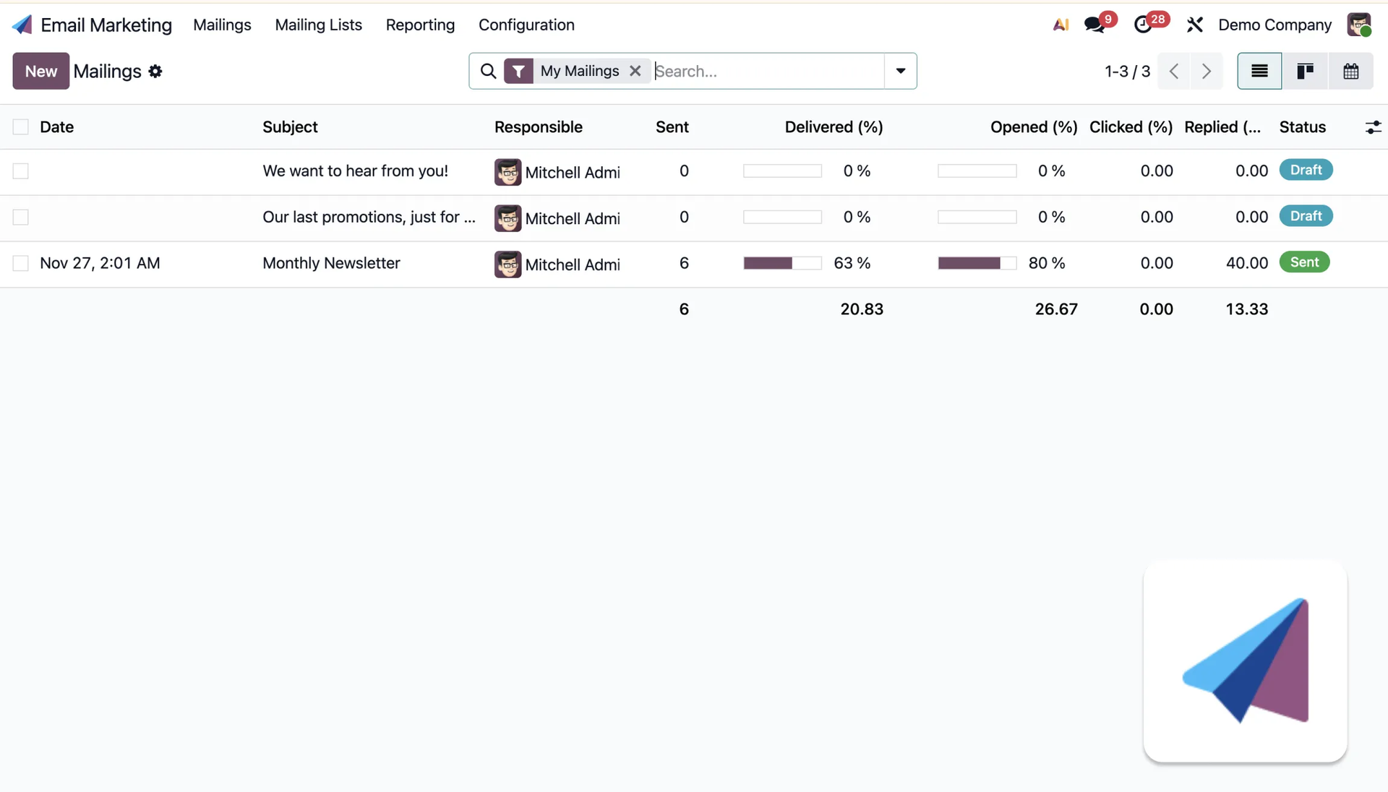Sort by the Status column header

pyautogui.click(x=1302, y=127)
